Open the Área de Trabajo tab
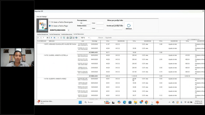This screenshot has height=115, width=205. (x=42, y=17)
